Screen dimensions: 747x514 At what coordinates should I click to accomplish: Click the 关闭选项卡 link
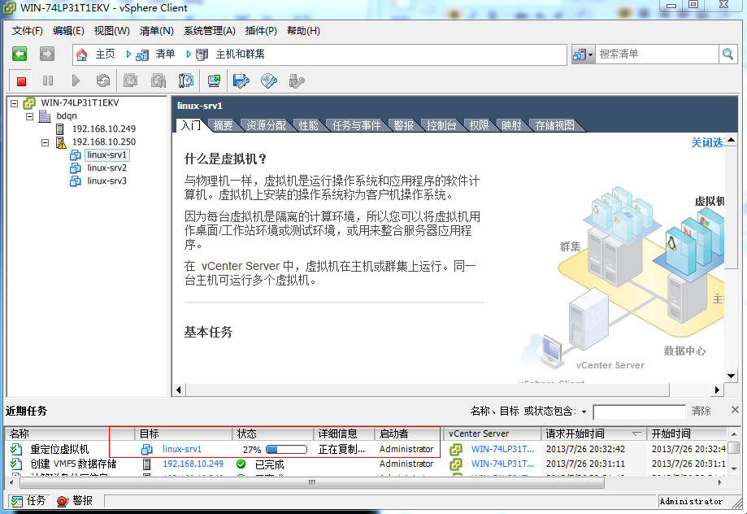[707, 142]
